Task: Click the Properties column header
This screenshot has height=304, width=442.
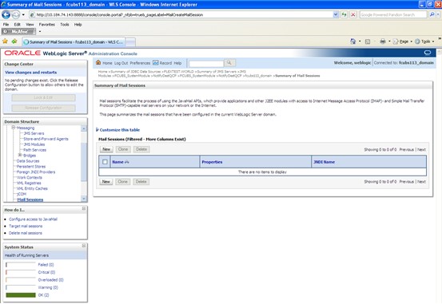Action: (212, 162)
